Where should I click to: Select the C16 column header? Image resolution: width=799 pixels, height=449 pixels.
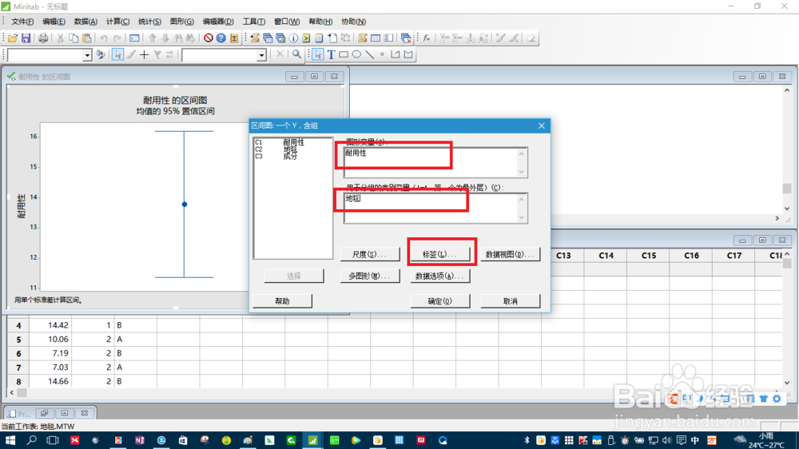tap(691, 256)
